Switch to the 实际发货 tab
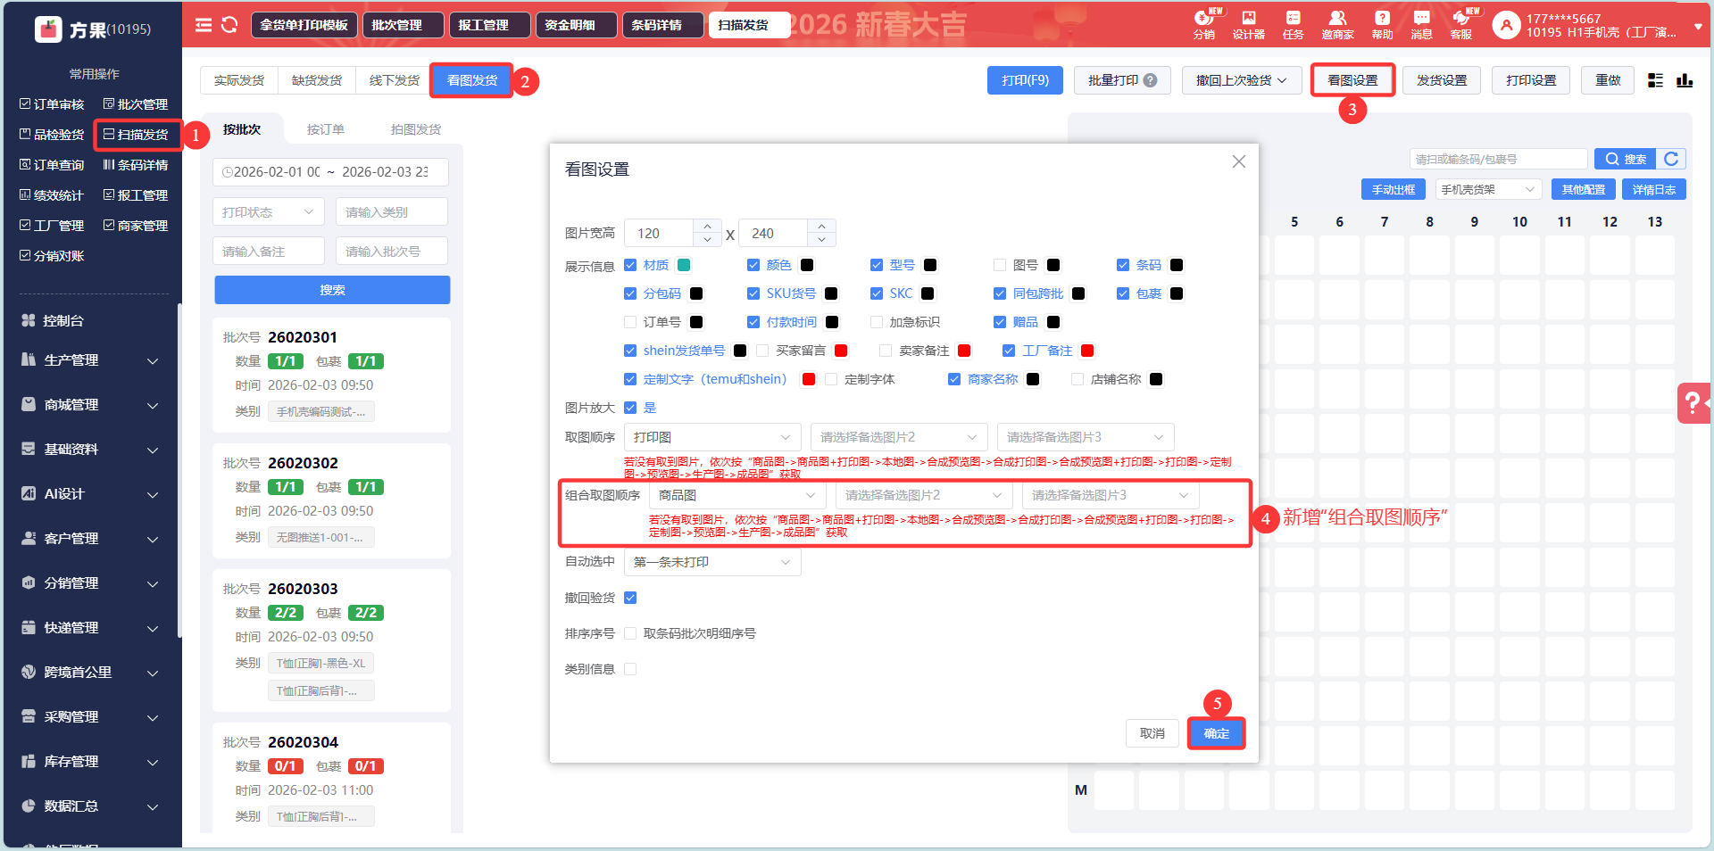 point(239,80)
